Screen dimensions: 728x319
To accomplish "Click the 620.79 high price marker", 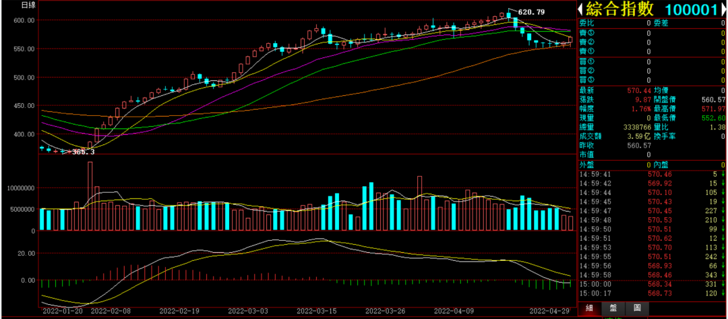I will click(x=531, y=12).
